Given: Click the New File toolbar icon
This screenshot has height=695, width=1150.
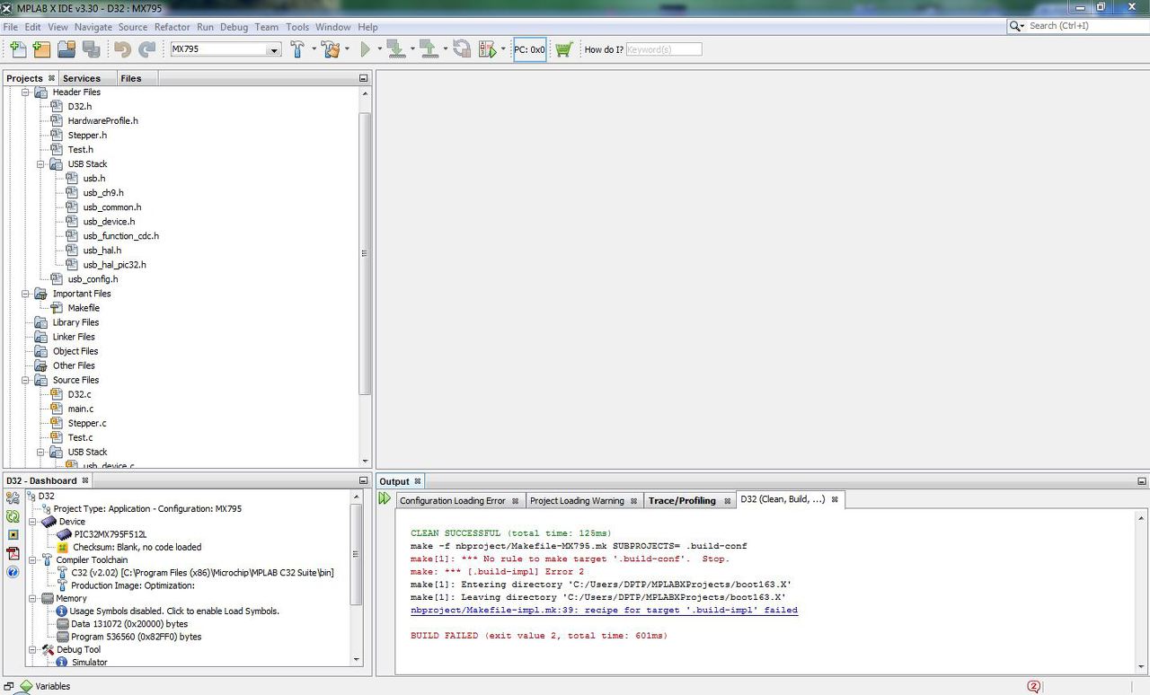Looking at the screenshot, I should point(17,49).
